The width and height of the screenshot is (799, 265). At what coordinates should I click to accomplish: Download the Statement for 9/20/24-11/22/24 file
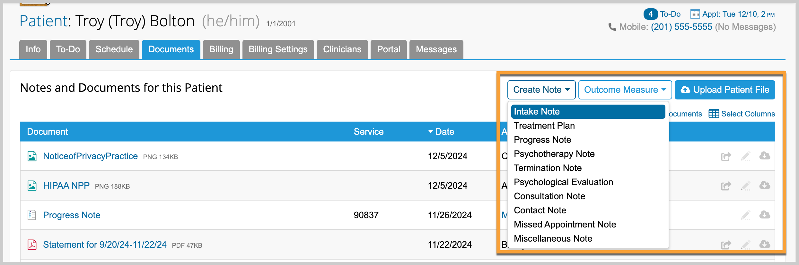765,244
